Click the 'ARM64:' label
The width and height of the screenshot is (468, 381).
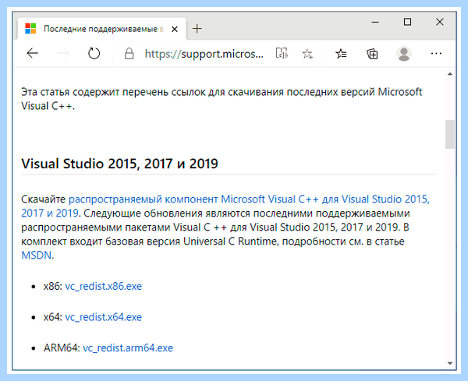pos(62,348)
